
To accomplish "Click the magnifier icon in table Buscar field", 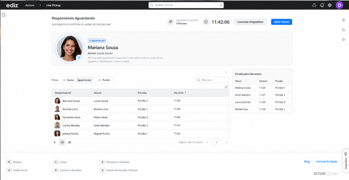I will (x=199, y=80).
